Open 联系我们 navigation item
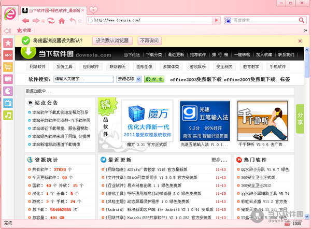This screenshot has height=229, width=311. (286, 54)
